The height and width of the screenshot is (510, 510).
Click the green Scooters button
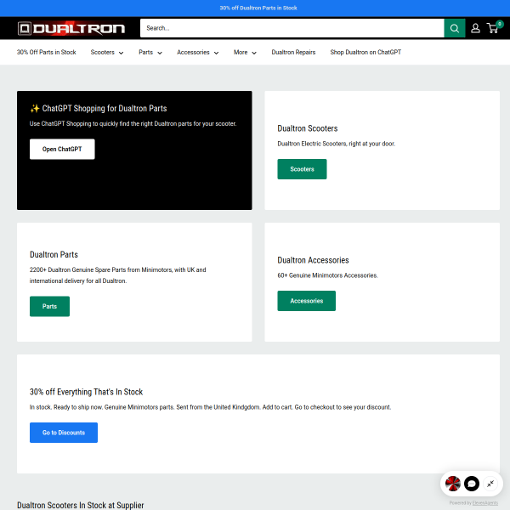coord(302,169)
